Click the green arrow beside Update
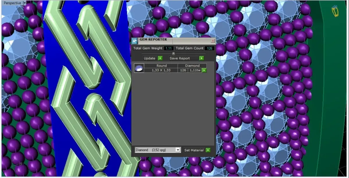The height and width of the screenshot is (178, 349). point(160,58)
